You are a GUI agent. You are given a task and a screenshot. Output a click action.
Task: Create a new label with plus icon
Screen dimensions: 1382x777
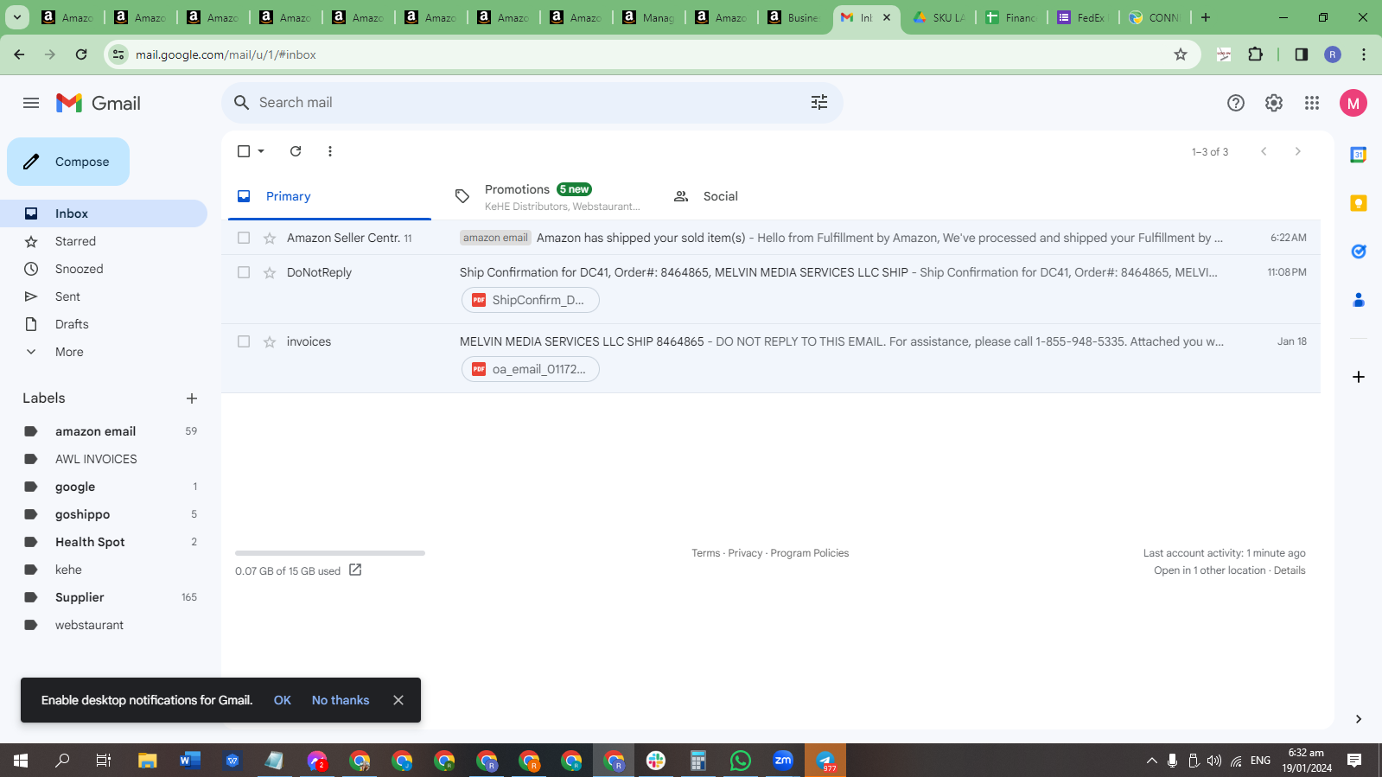click(x=192, y=398)
